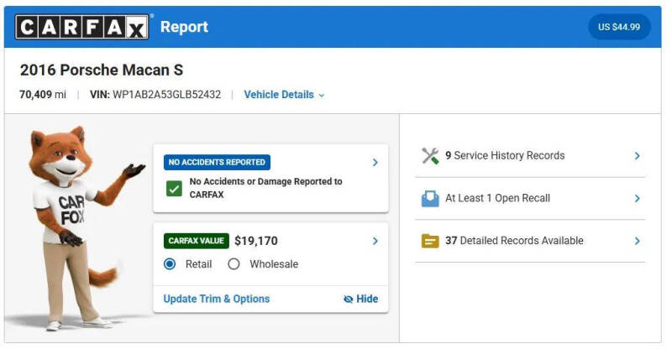The height and width of the screenshot is (349, 672).
Task: Click the wrench service history icon
Action: tap(430, 156)
